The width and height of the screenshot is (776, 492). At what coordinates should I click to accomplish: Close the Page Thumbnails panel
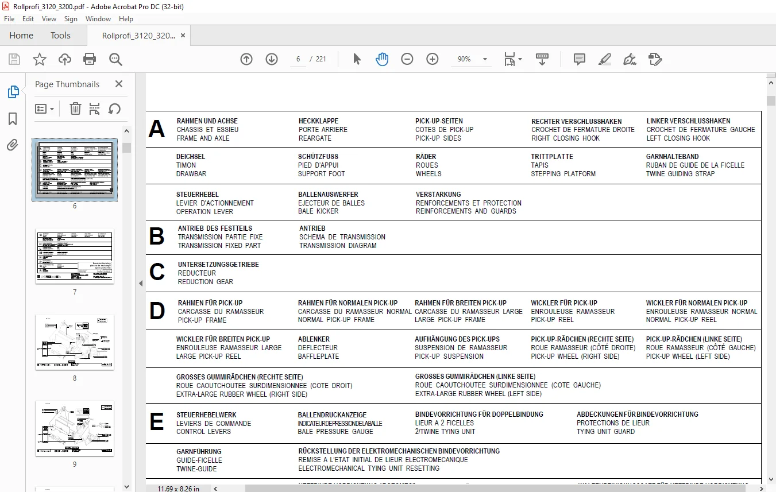(x=119, y=84)
